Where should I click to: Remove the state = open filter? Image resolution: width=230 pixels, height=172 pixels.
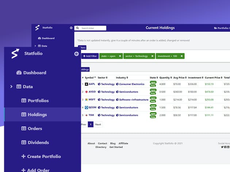pyautogui.click(x=120, y=56)
